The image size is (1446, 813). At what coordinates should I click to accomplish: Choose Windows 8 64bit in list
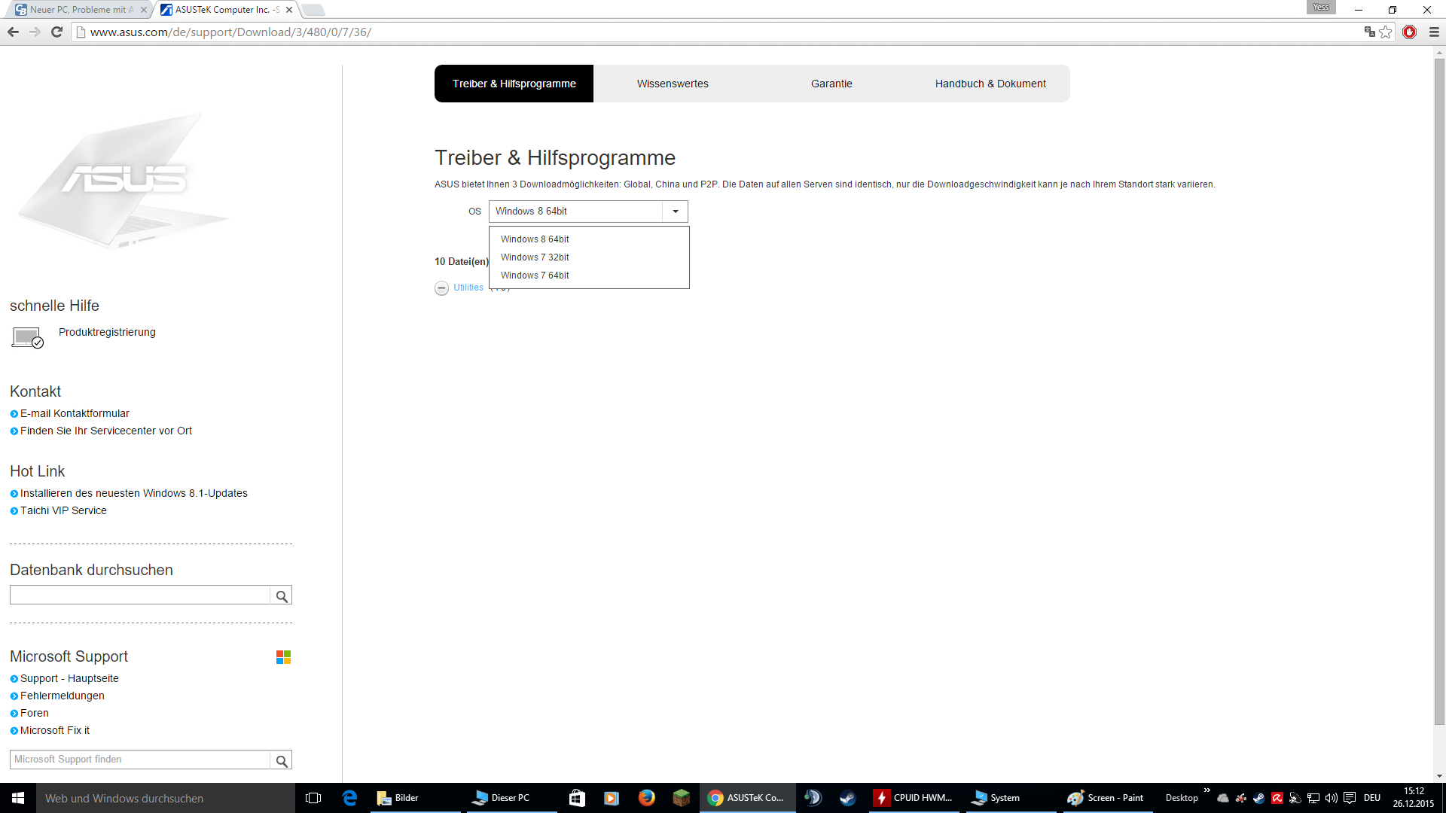(x=535, y=239)
